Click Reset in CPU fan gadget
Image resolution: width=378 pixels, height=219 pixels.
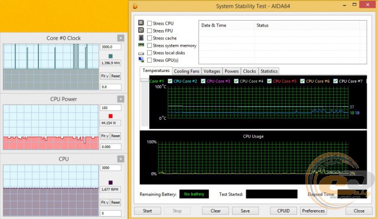[116, 202]
